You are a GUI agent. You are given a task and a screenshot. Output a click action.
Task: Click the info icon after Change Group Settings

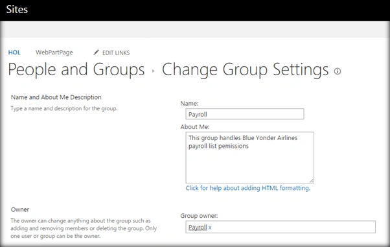(338, 71)
